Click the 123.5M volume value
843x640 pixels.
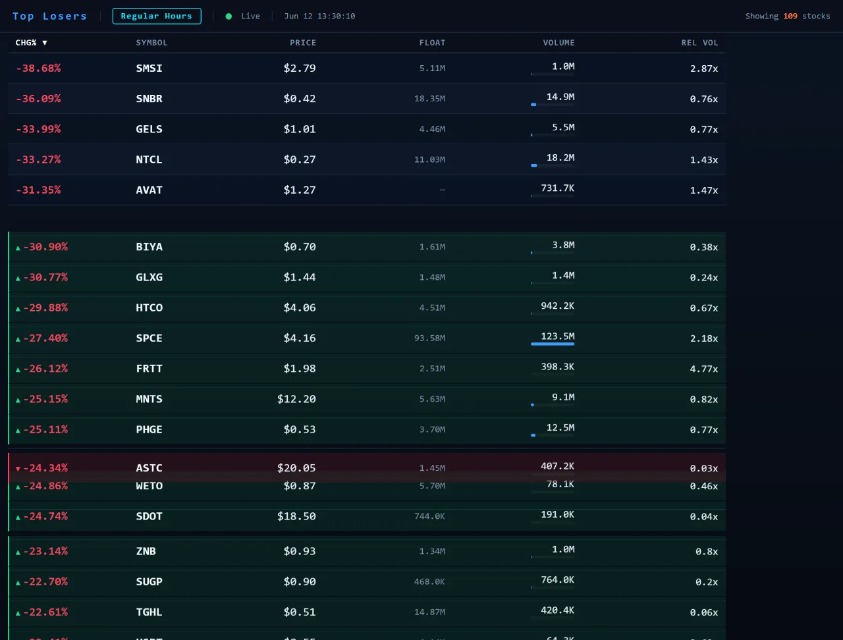[558, 336]
